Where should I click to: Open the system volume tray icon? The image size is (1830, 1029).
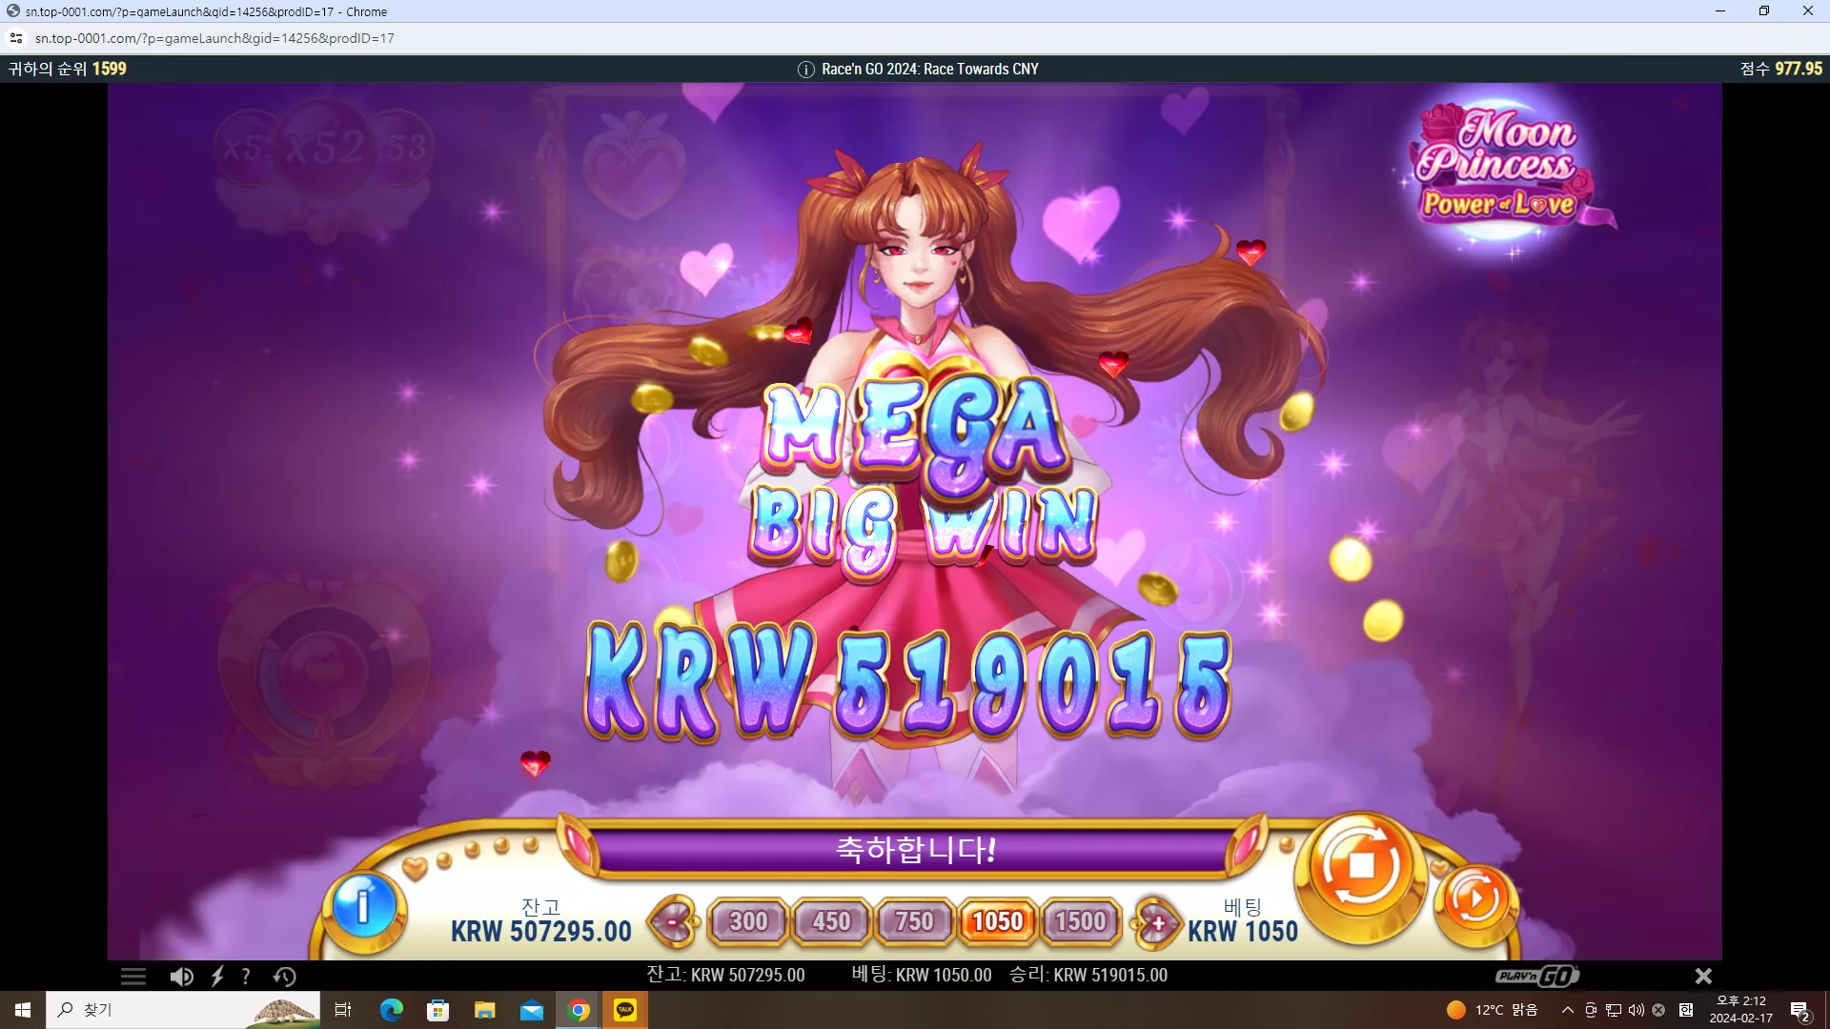coord(1636,1010)
